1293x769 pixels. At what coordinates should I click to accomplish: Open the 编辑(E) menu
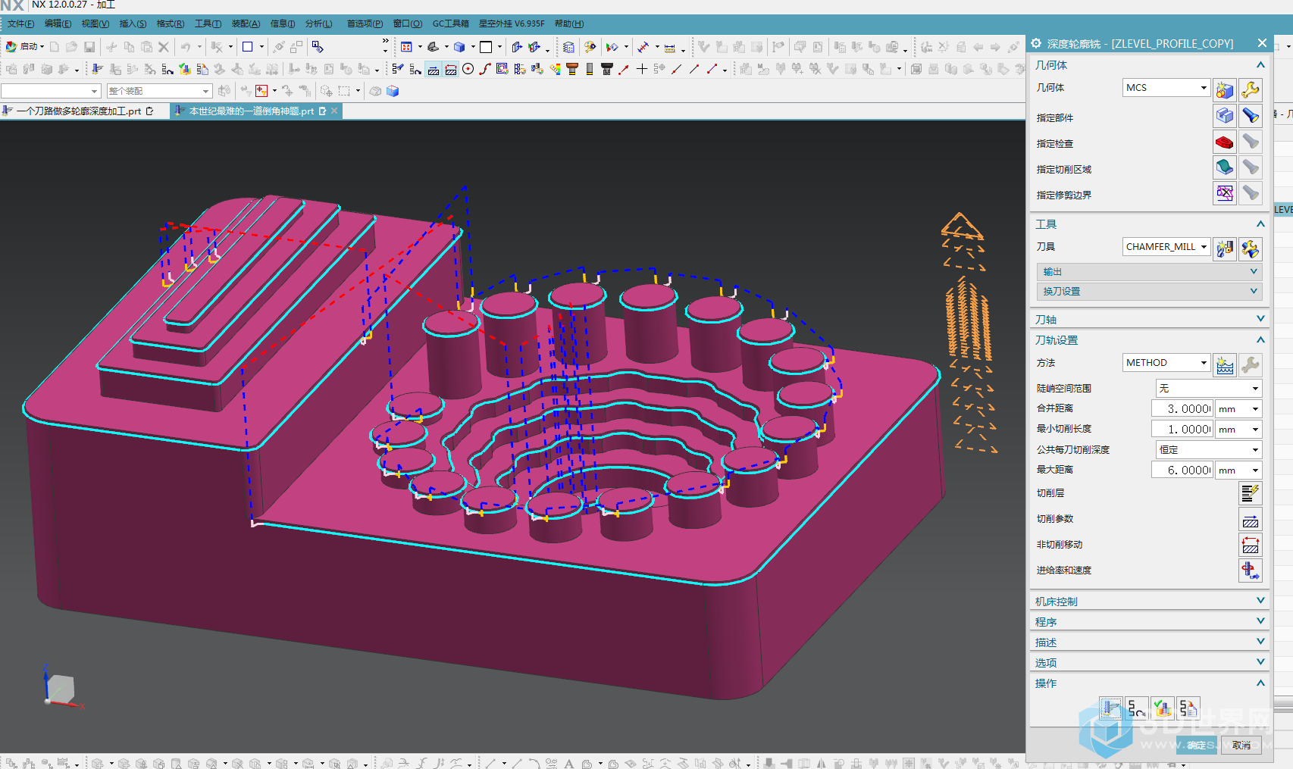58,23
